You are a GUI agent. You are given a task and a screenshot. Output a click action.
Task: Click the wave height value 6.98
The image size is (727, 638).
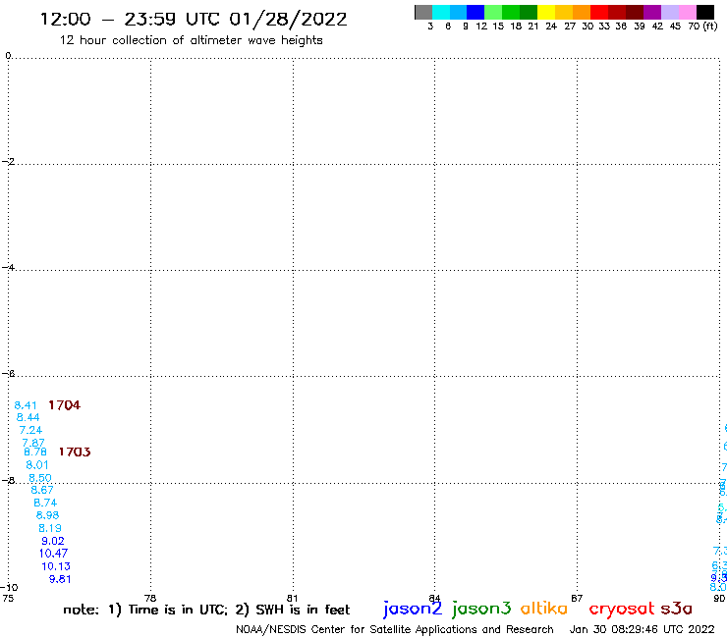[48, 515]
